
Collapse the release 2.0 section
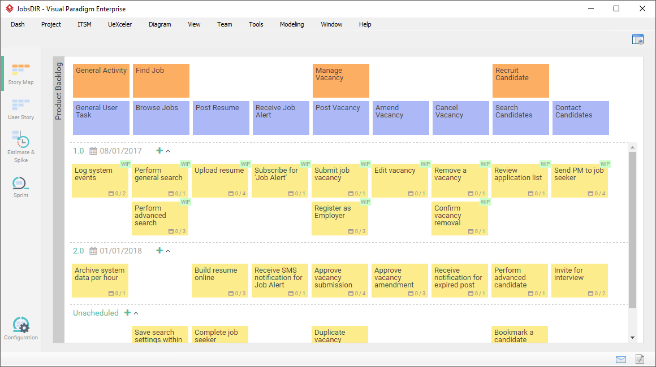tap(168, 251)
